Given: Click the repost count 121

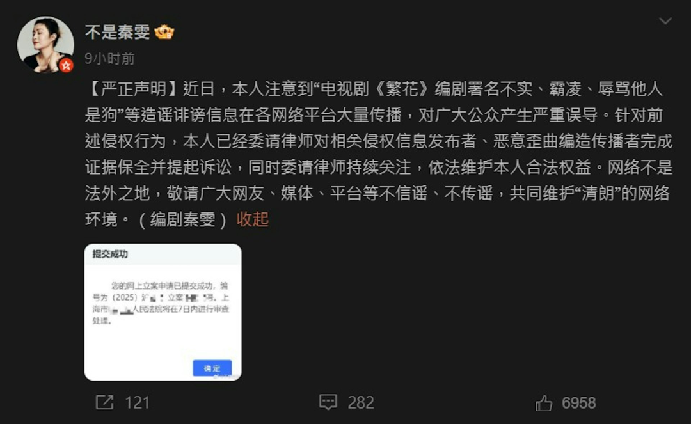Looking at the screenshot, I should [137, 403].
